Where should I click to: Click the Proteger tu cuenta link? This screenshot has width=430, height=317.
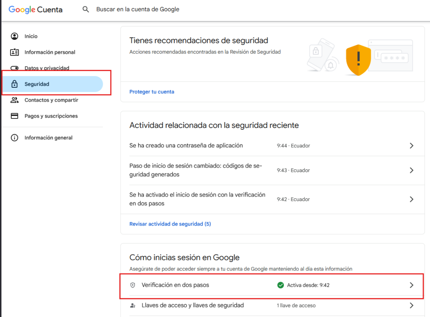coord(152,92)
